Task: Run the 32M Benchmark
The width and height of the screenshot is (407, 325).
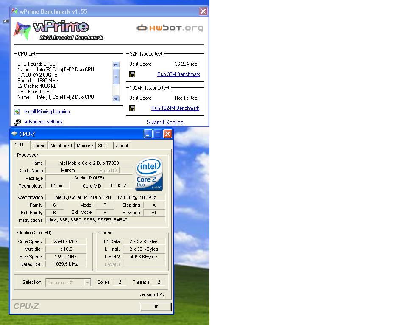Action: pyautogui.click(x=178, y=74)
